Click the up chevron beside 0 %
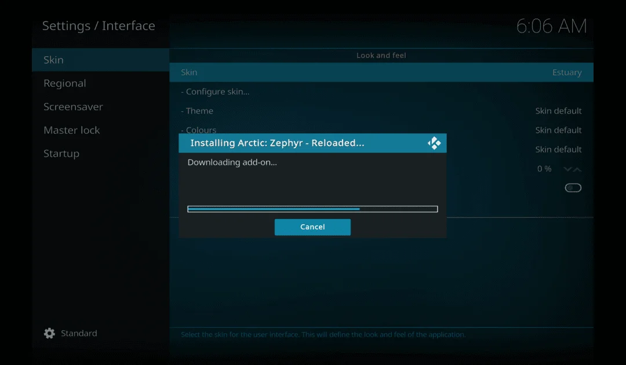 [577, 169]
